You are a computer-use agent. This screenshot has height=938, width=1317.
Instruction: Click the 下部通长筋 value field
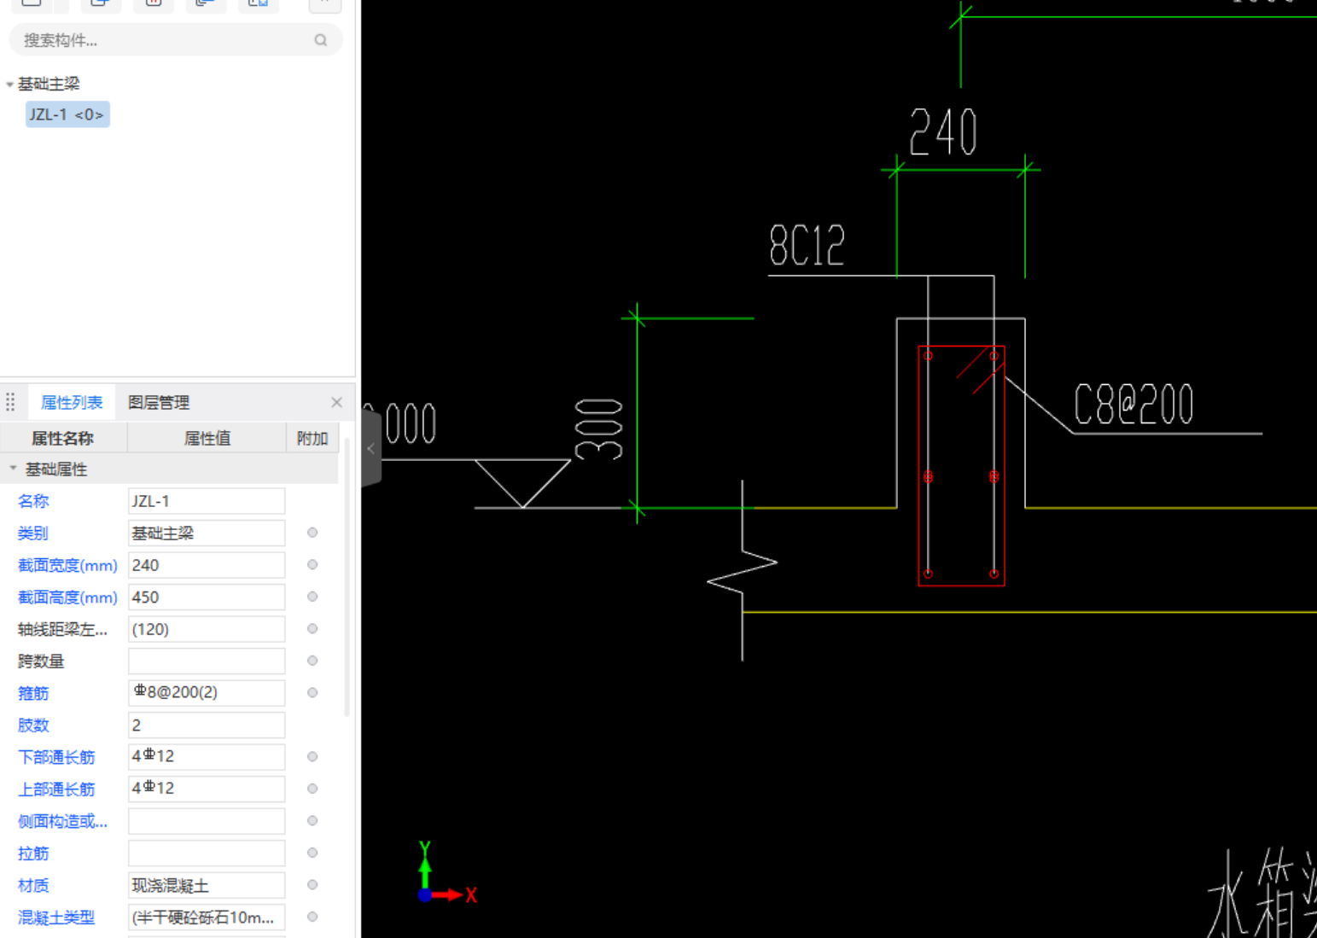(207, 756)
